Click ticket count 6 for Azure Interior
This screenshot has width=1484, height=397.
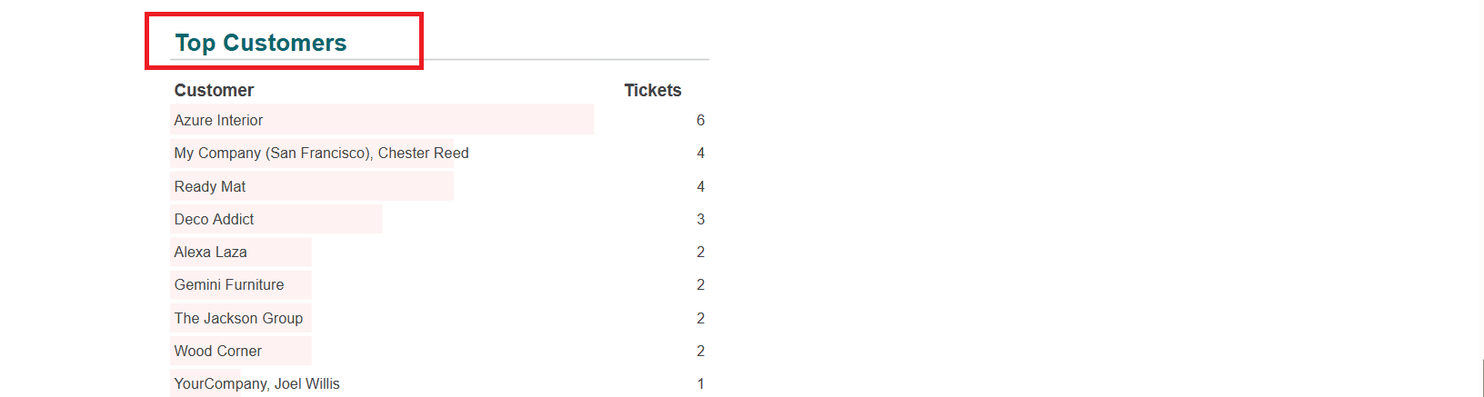pyautogui.click(x=700, y=120)
